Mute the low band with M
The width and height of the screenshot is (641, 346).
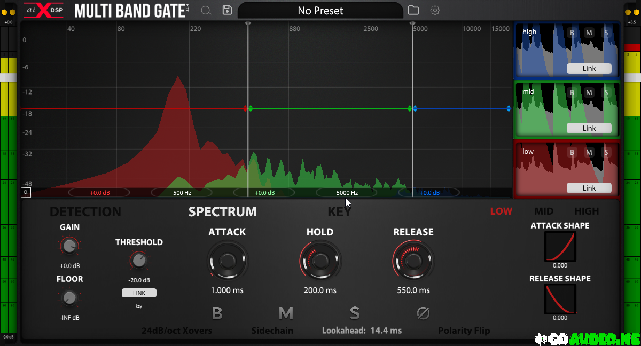tap(589, 152)
